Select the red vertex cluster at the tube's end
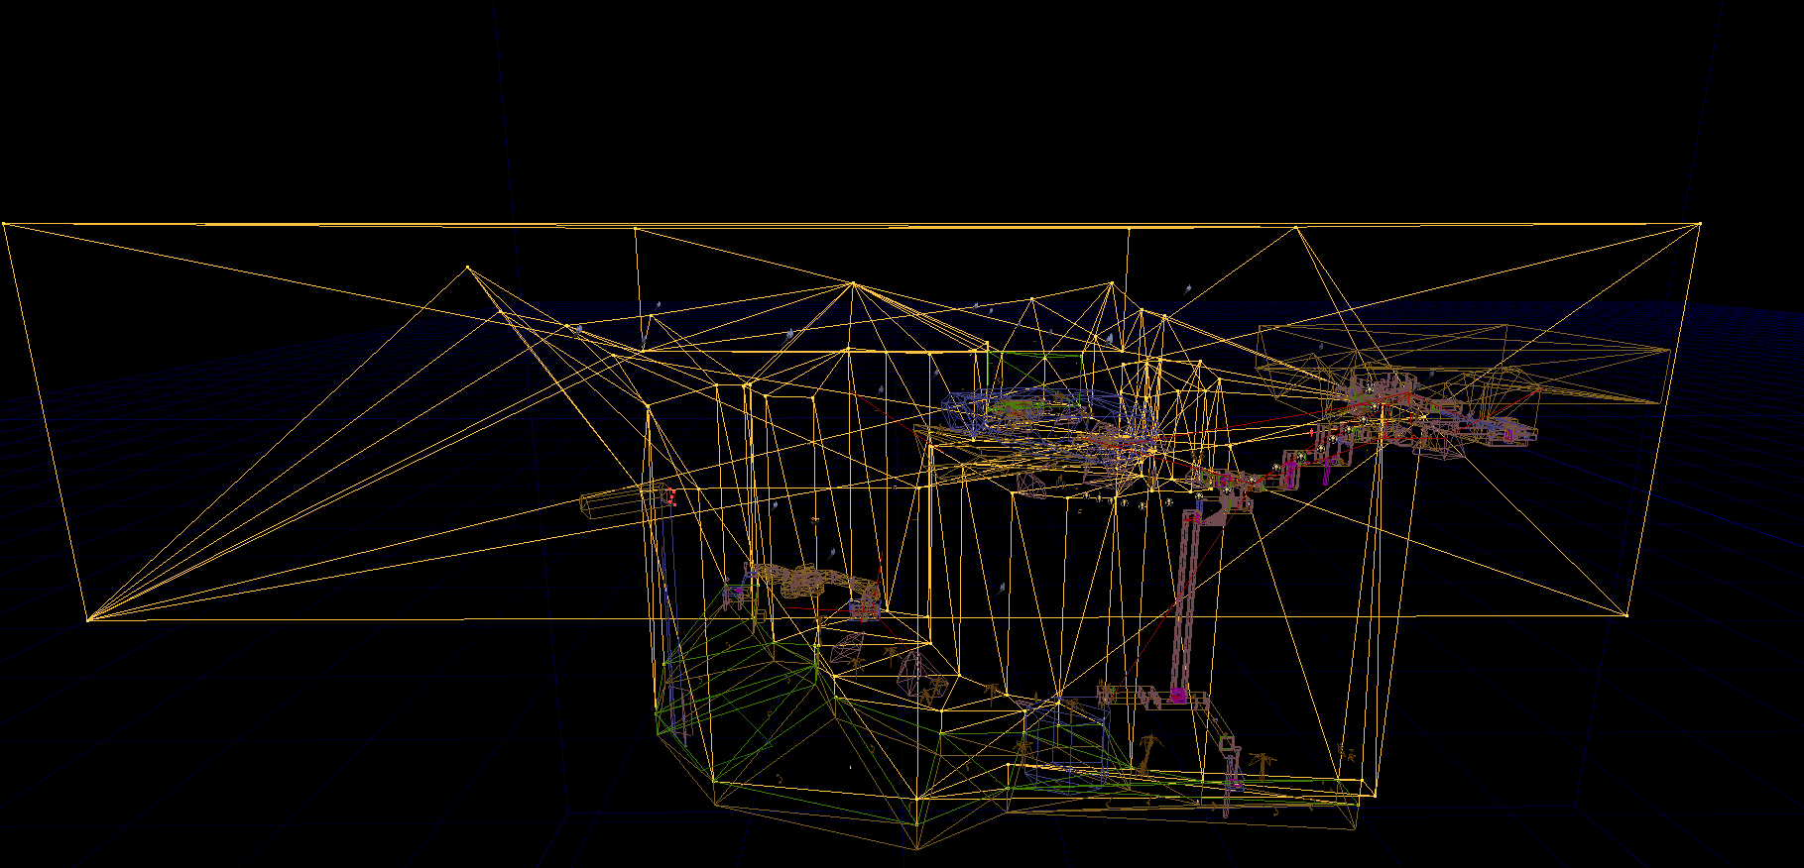The image size is (1804, 868). tap(670, 497)
